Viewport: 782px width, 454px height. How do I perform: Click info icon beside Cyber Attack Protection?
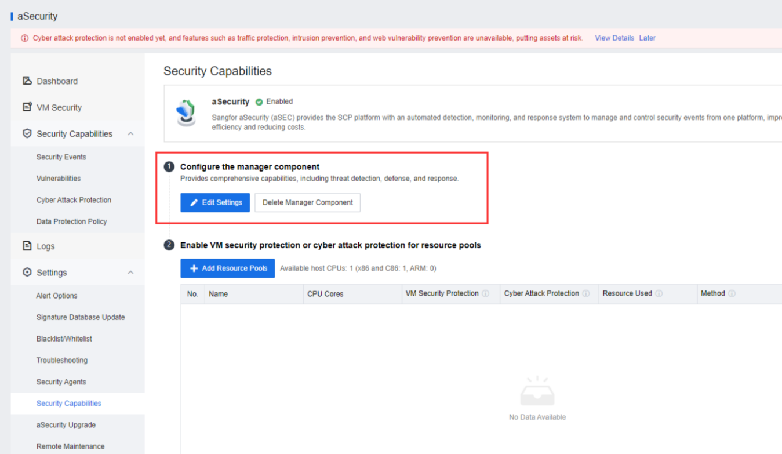coord(586,293)
